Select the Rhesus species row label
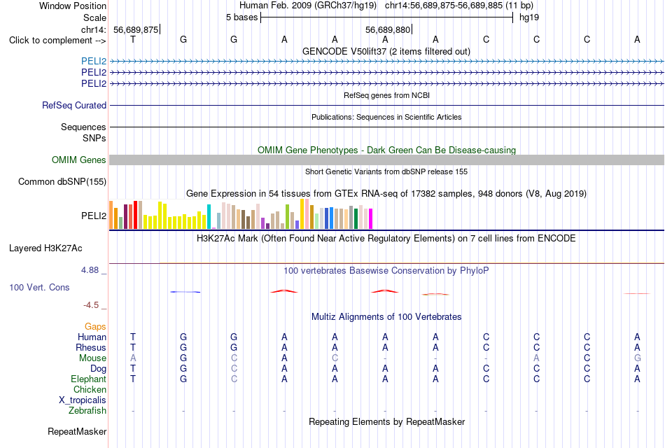 click(91, 347)
